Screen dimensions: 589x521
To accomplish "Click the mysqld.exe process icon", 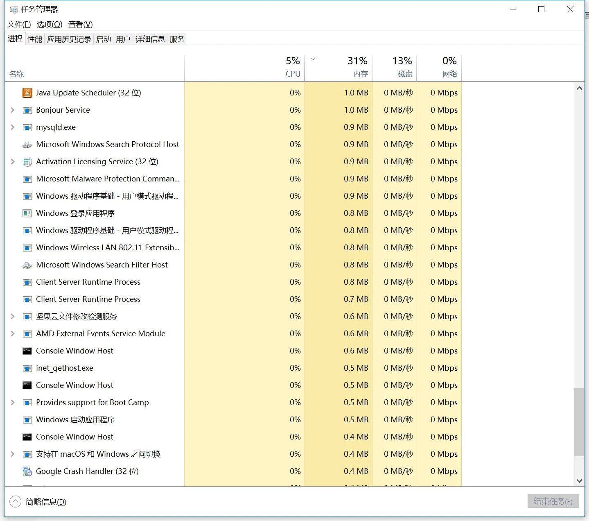I will coord(27,127).
